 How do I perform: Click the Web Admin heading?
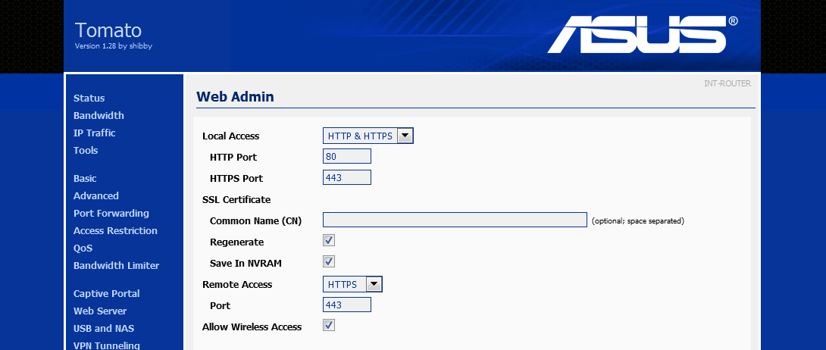[x=235, y=97]
